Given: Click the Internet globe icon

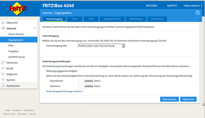Looking at the screenshot, I should [x=3, y=28].
